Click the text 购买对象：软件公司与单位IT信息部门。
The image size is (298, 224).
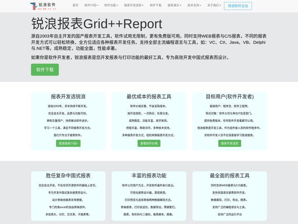pos(230,114)
